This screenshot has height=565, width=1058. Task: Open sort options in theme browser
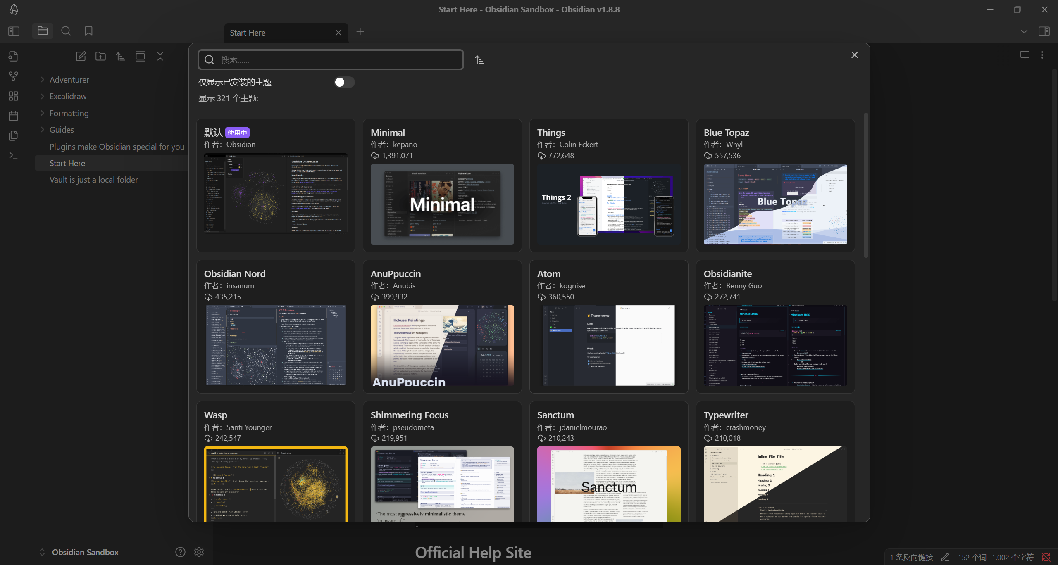[x=479, y=60]
